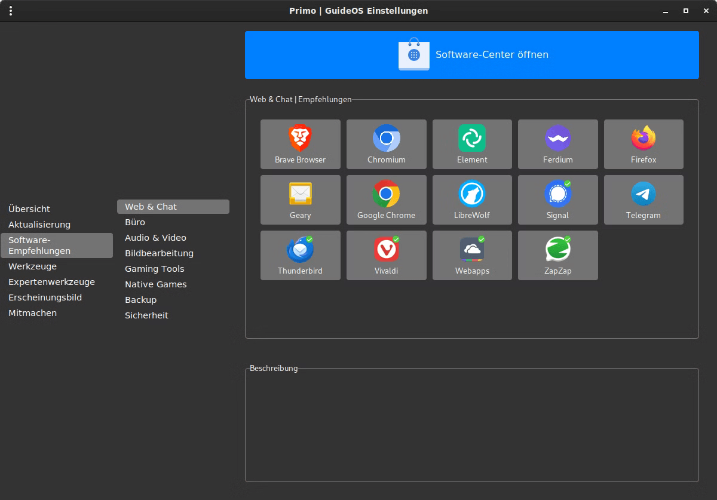Select the installed Signal app

557,200
